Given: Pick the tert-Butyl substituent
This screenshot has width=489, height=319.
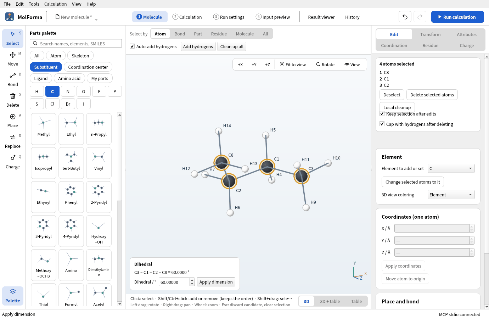Looking at the screenshot, I should 71,163.
